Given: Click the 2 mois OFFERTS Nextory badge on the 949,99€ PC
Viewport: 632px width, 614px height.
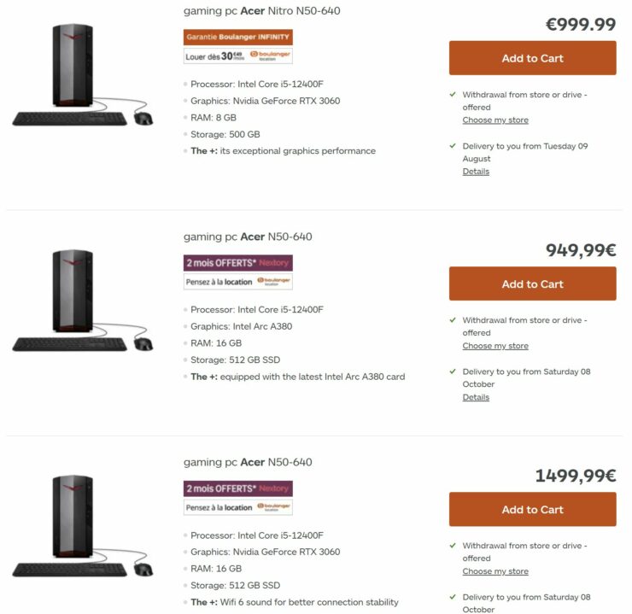Looking at the screenshot, I should click(238, 262).
